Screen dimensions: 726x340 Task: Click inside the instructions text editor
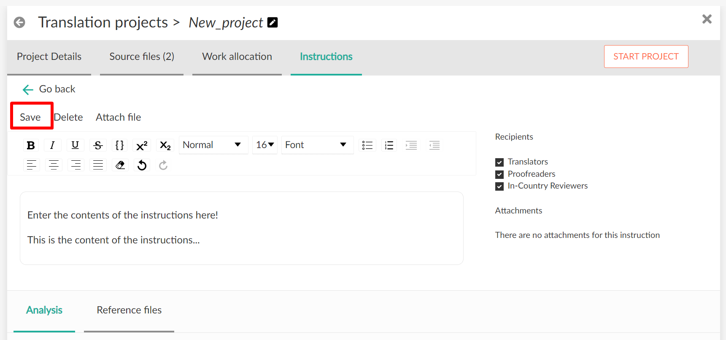click(x=242, y=228)
